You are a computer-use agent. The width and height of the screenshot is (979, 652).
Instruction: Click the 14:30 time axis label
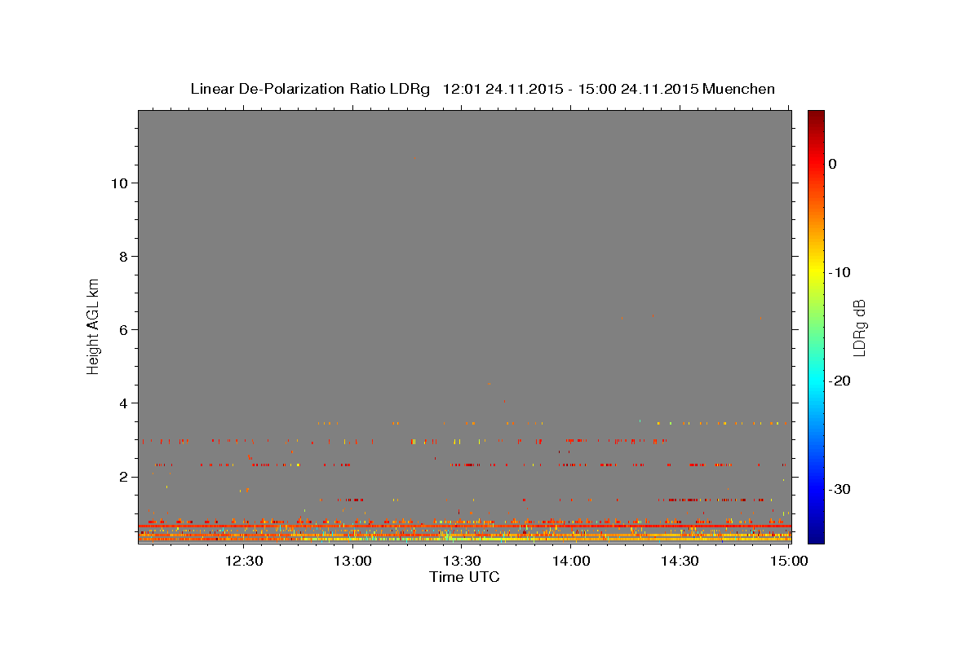tap(680, 561)
